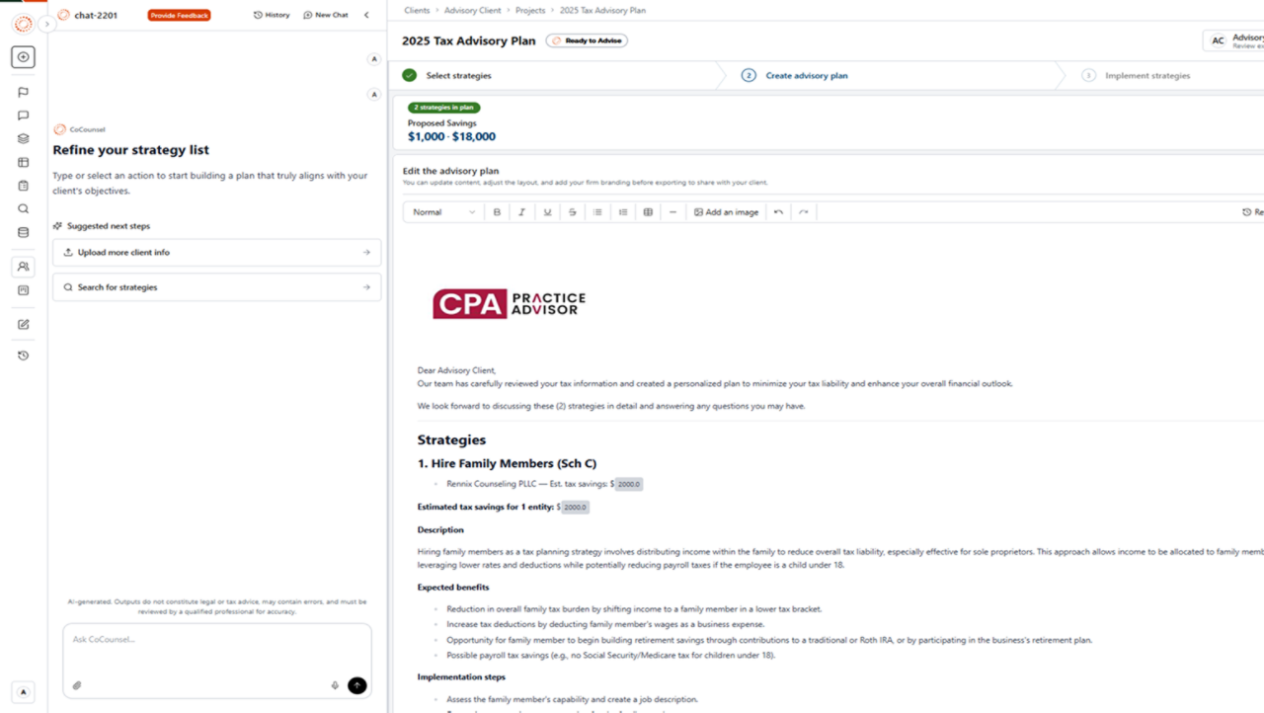Toggle the microphone dictation input
The image size is (1264, 713).
[335, 684]
